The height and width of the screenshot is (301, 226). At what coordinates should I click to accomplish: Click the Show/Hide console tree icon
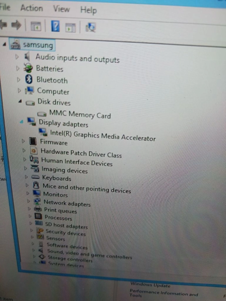click(x=36, y=26)
